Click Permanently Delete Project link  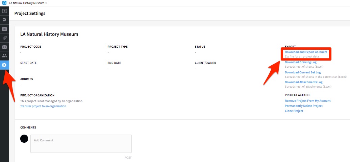(x=304, y=106)
